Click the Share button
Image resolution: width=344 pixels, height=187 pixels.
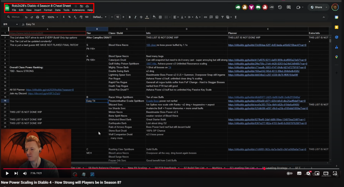[x=316, y=7]
